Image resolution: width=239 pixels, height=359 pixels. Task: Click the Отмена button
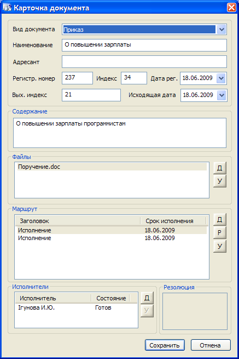[211, 345]
